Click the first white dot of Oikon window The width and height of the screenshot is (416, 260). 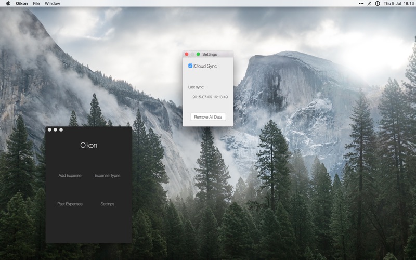pyautogui.click(x=49, y=129)
